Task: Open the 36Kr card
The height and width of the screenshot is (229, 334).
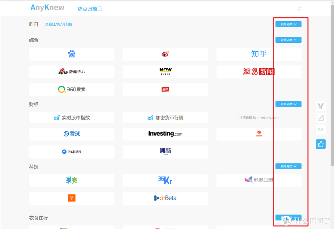Action: coord(165,180)
